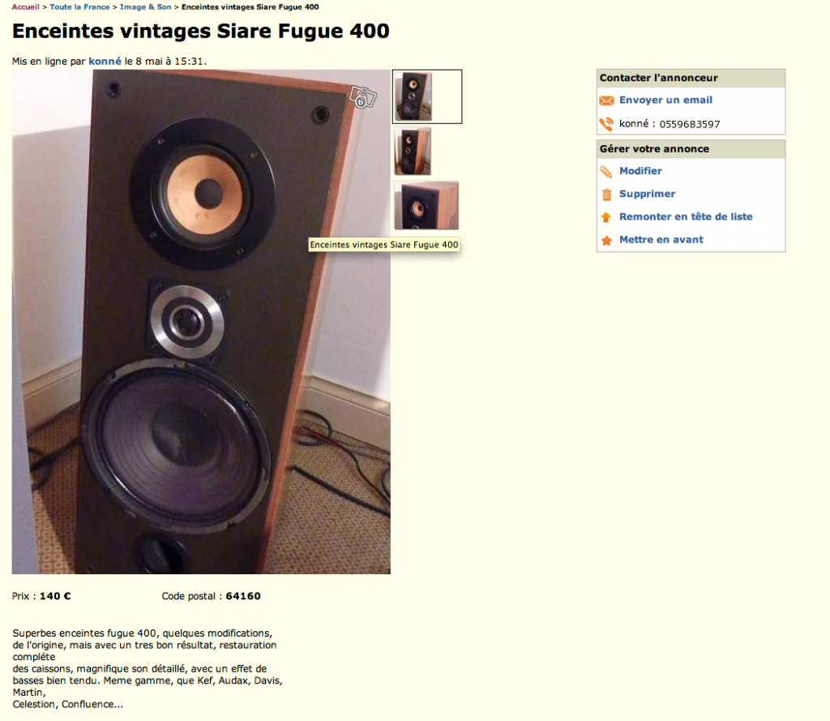
Task: Select the third speaker thumbnail
Action: [426, 205]
